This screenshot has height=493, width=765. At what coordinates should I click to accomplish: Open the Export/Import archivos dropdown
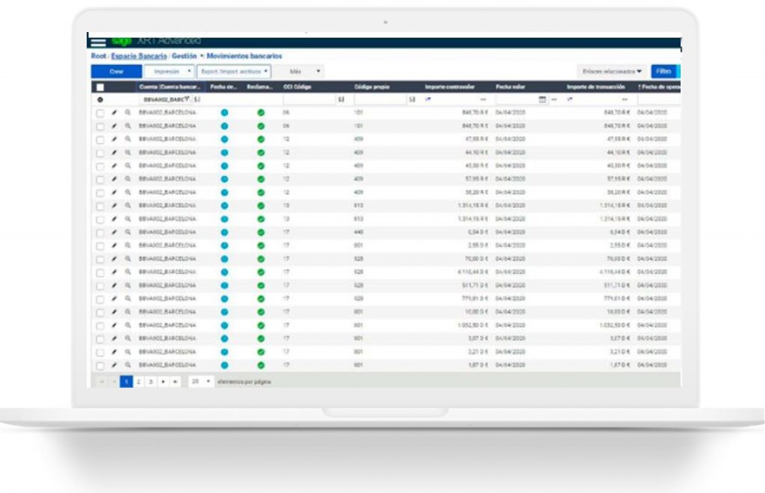pos(234,72)
